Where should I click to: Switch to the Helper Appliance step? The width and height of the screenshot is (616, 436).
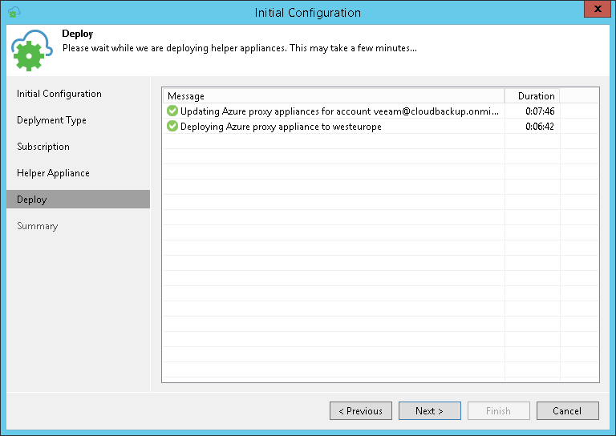click(x=53, y=173)
